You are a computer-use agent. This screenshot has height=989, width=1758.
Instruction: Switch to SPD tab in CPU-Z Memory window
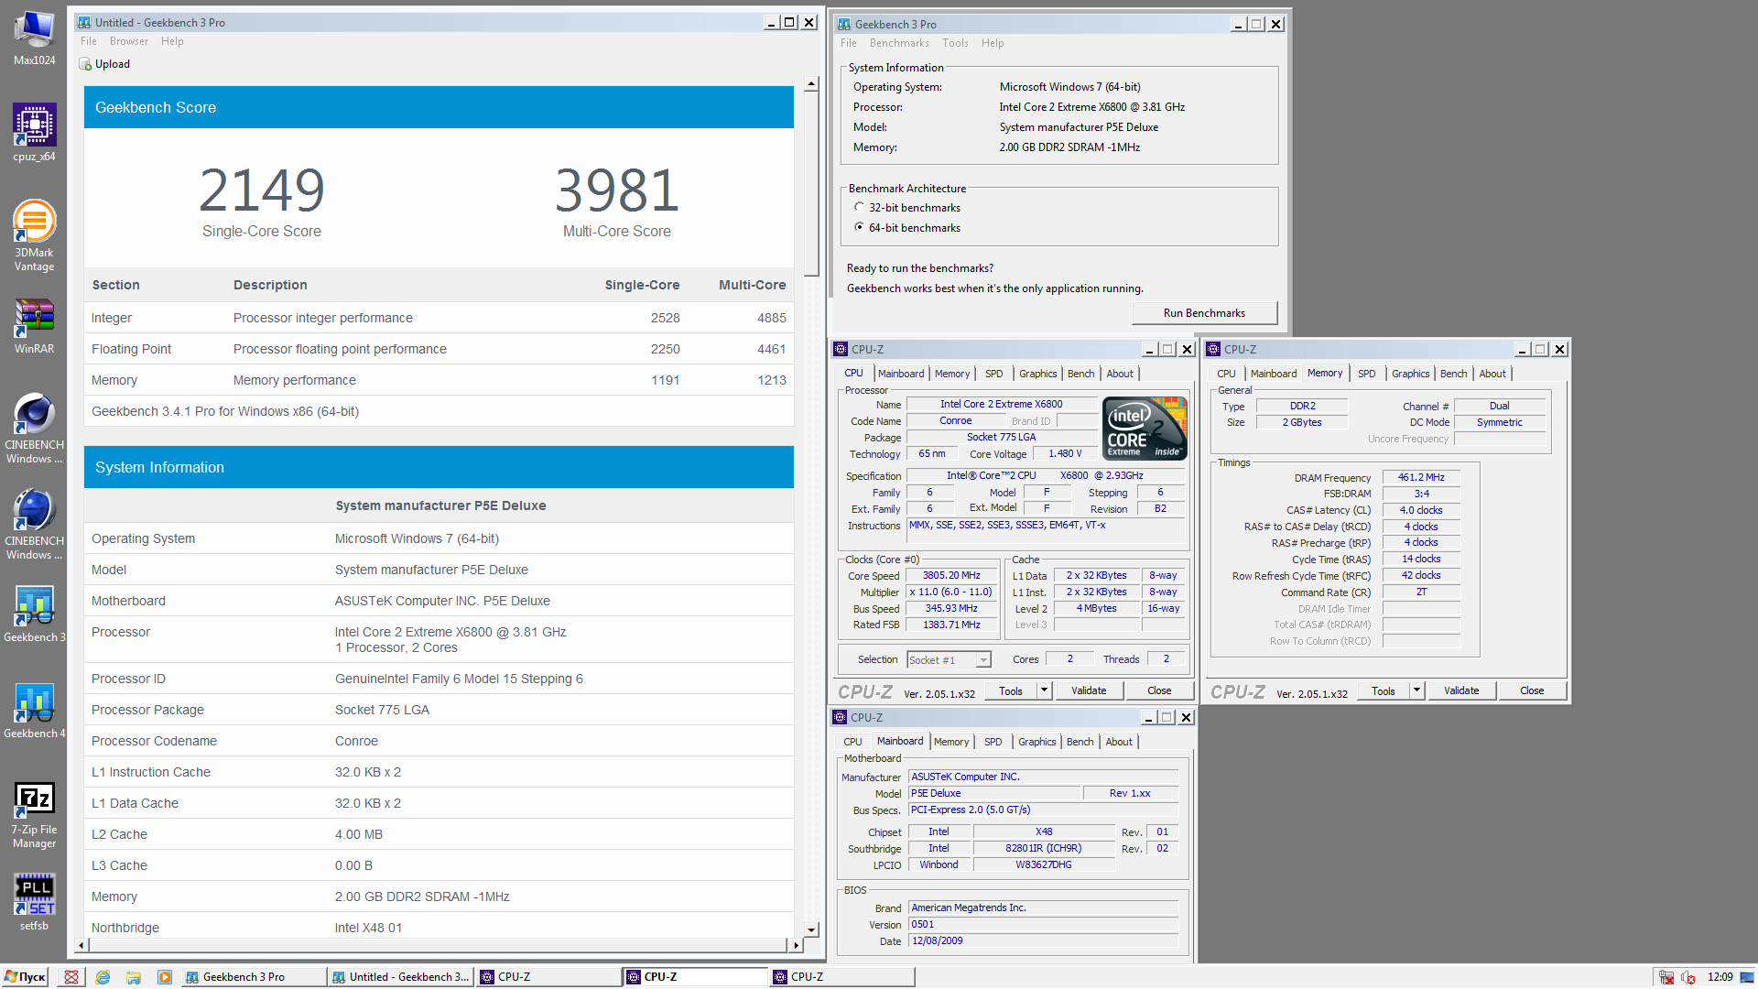(x=1367, y=374)
